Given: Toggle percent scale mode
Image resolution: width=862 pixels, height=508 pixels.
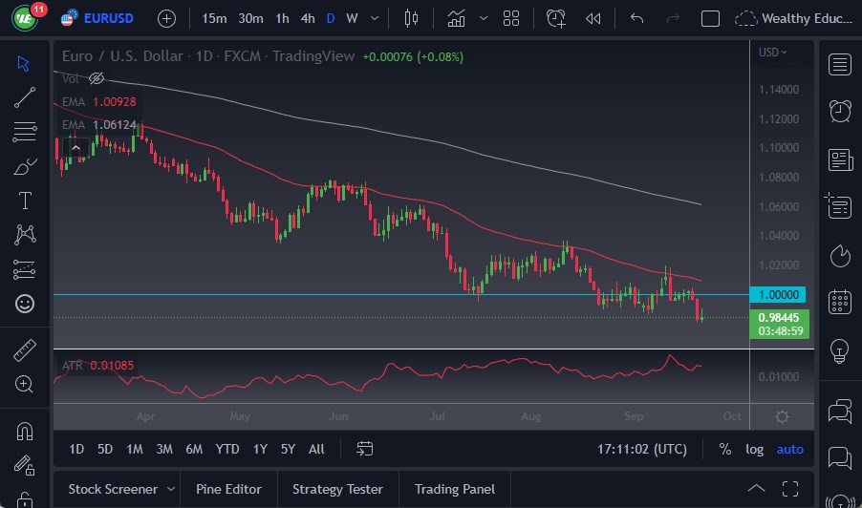Looking at the screenshot, I should 725,449.
